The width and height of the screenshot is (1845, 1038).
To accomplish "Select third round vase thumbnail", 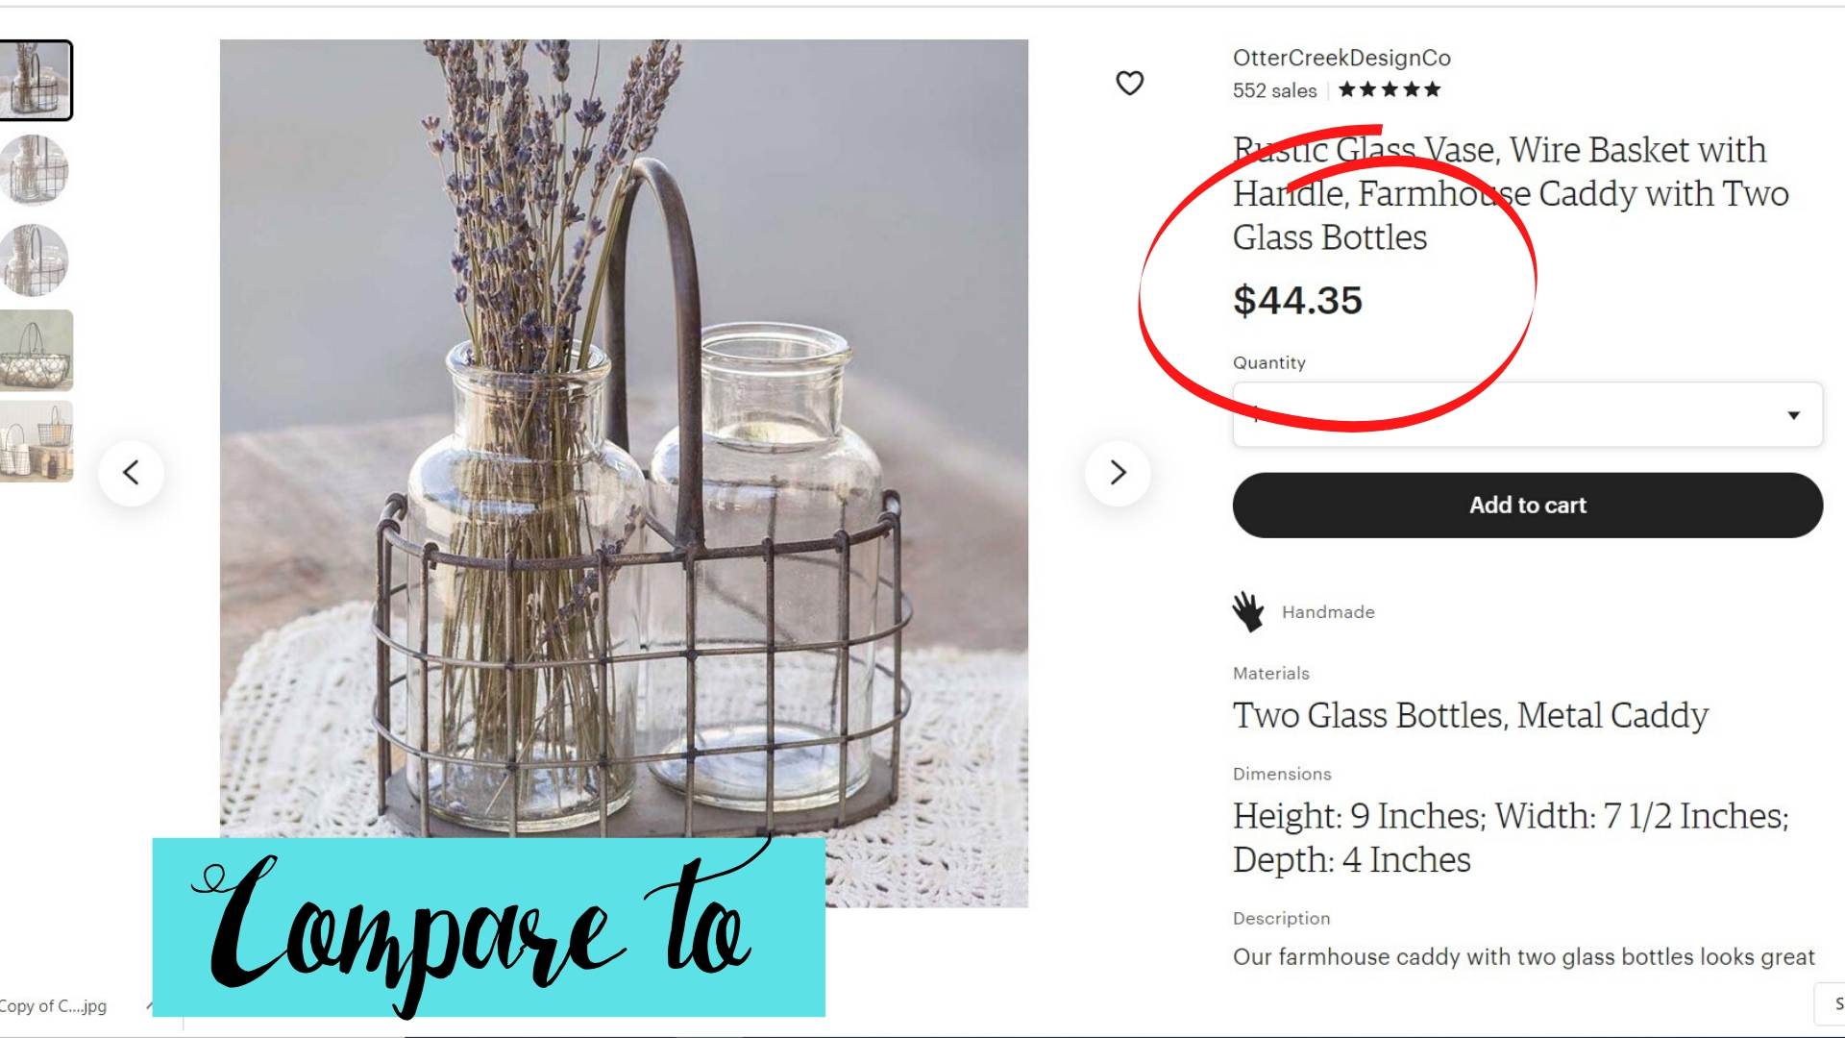I will tap(35, 260).
